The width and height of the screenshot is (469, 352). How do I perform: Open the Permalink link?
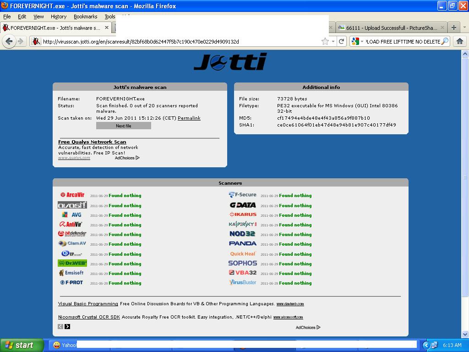tap(189, 118)
